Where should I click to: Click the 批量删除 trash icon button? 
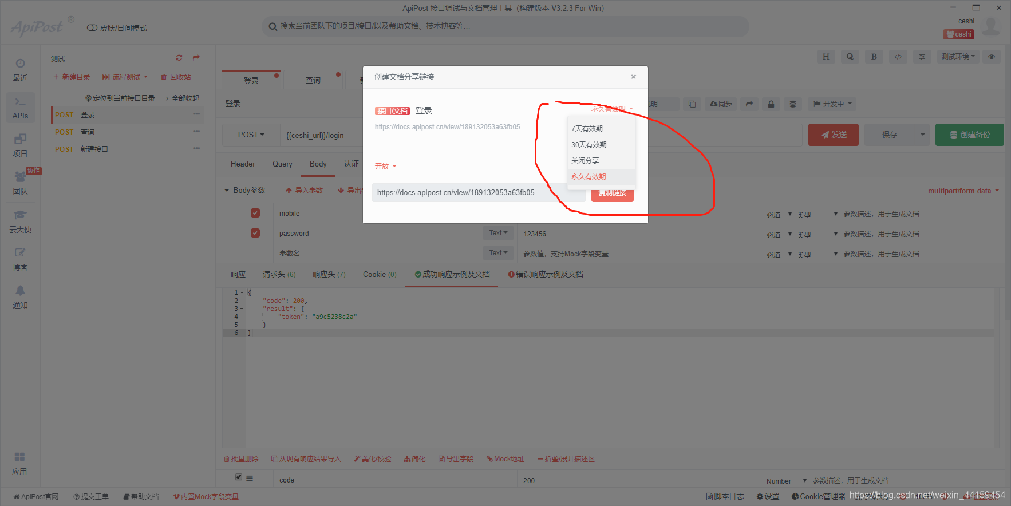tap(241, 459)
